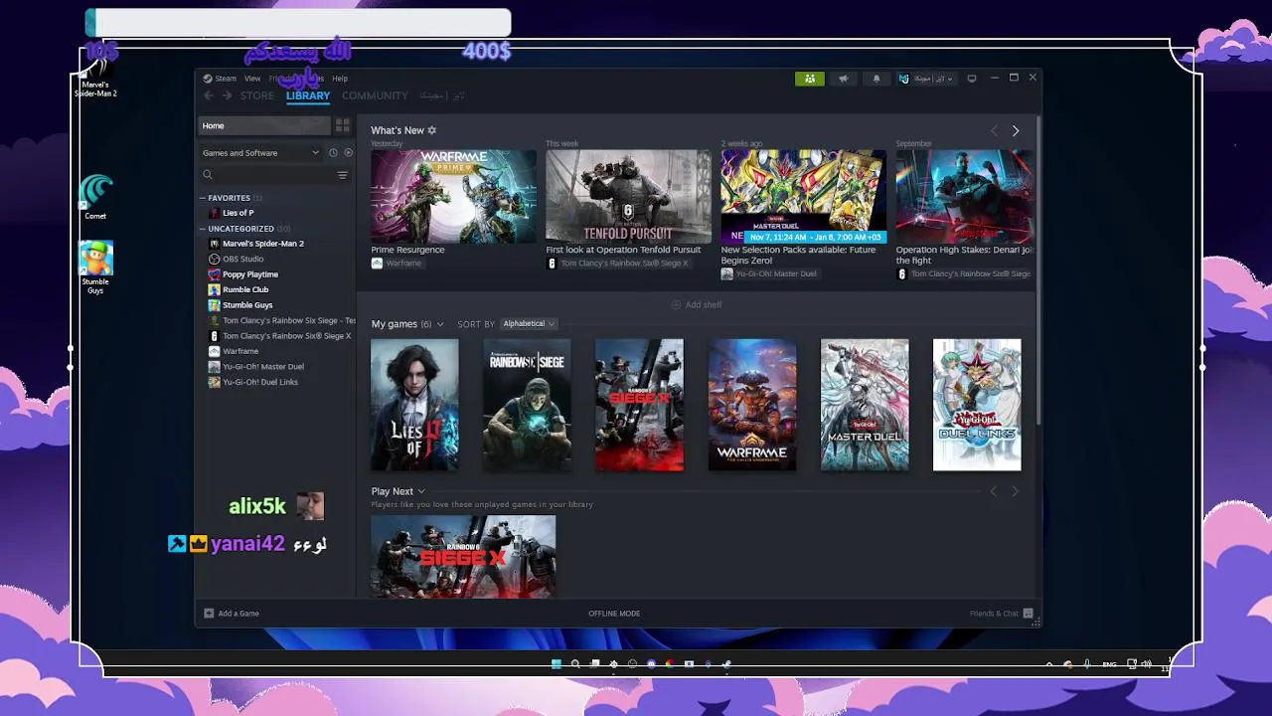The image size is (1272, 716).
Task: Collapse the Uncategorized category
Action: click(203, 229)
